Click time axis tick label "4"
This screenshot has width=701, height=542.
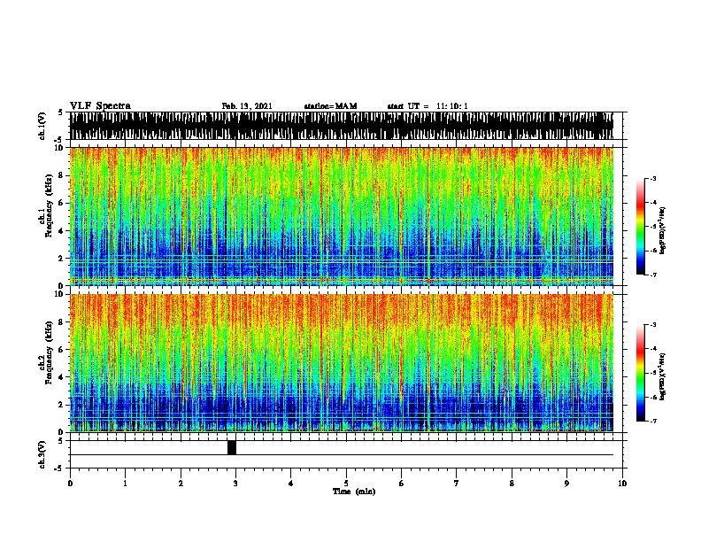click(x=291, y=484)
